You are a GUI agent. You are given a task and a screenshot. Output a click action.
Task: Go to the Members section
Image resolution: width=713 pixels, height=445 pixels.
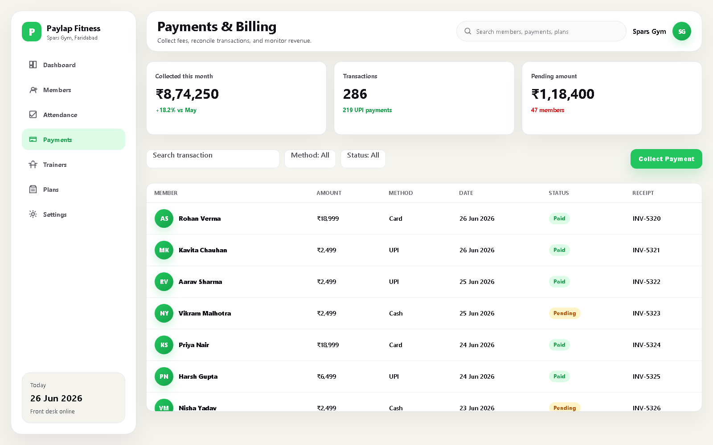pos(74,89)
